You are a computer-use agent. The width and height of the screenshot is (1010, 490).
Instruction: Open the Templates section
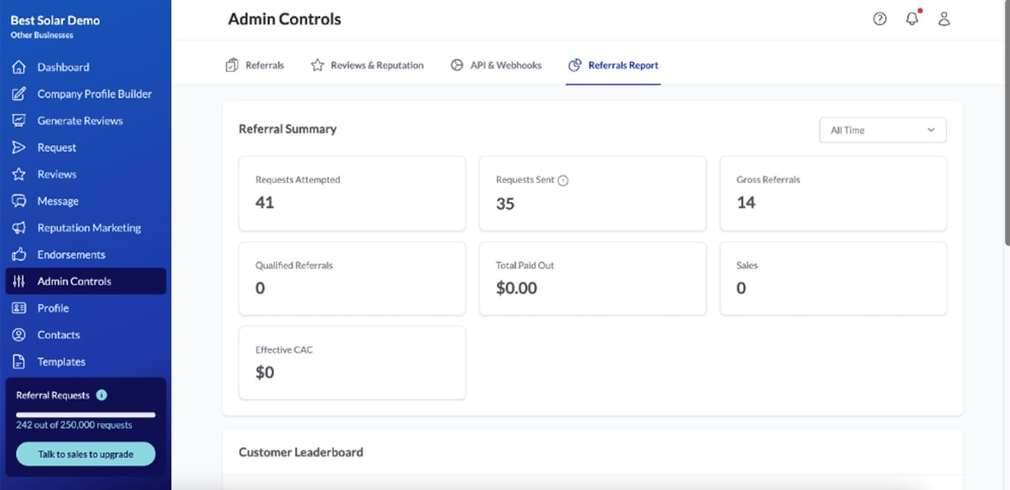tap(61, 361)
